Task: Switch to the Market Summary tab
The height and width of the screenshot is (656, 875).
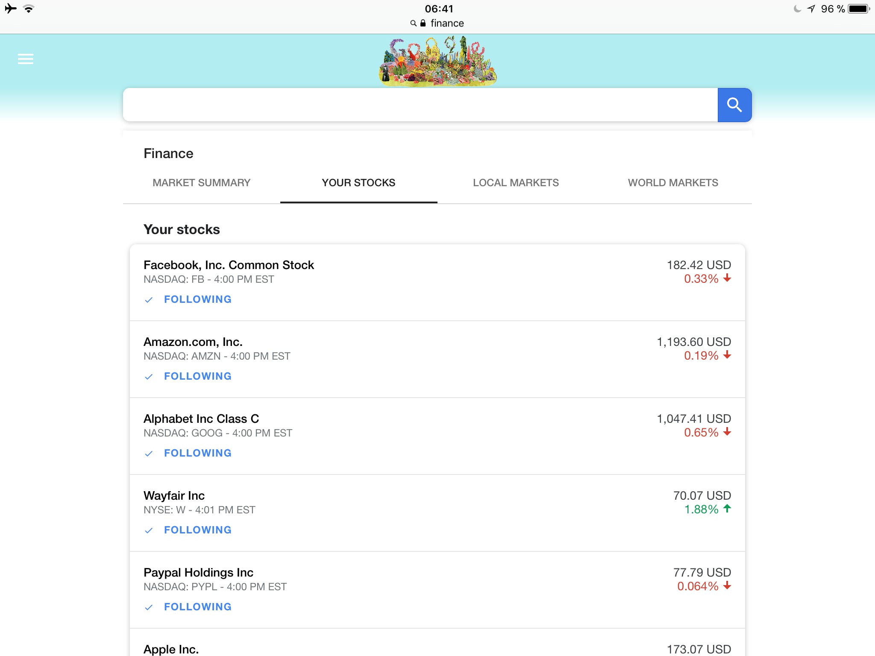Action: click(x=202, y=183)
